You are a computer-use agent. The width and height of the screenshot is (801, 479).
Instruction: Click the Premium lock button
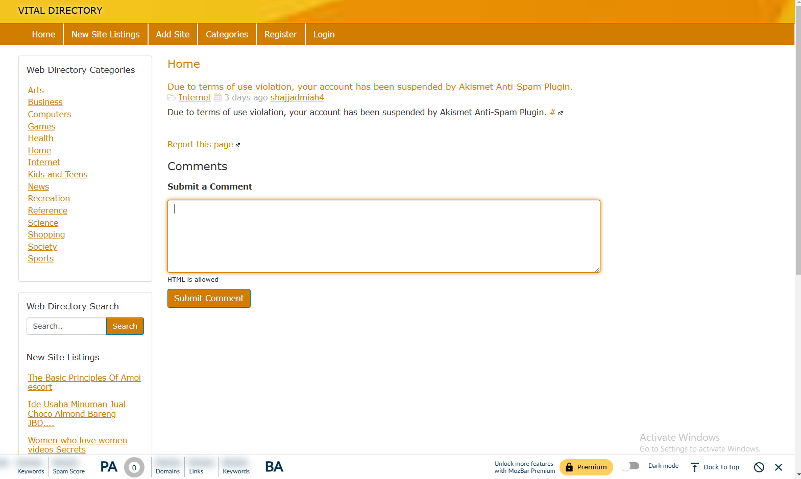[x=586, y=467]
